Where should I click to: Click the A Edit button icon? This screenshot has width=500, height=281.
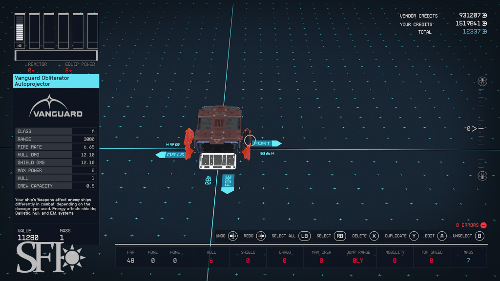pos(441,236)
